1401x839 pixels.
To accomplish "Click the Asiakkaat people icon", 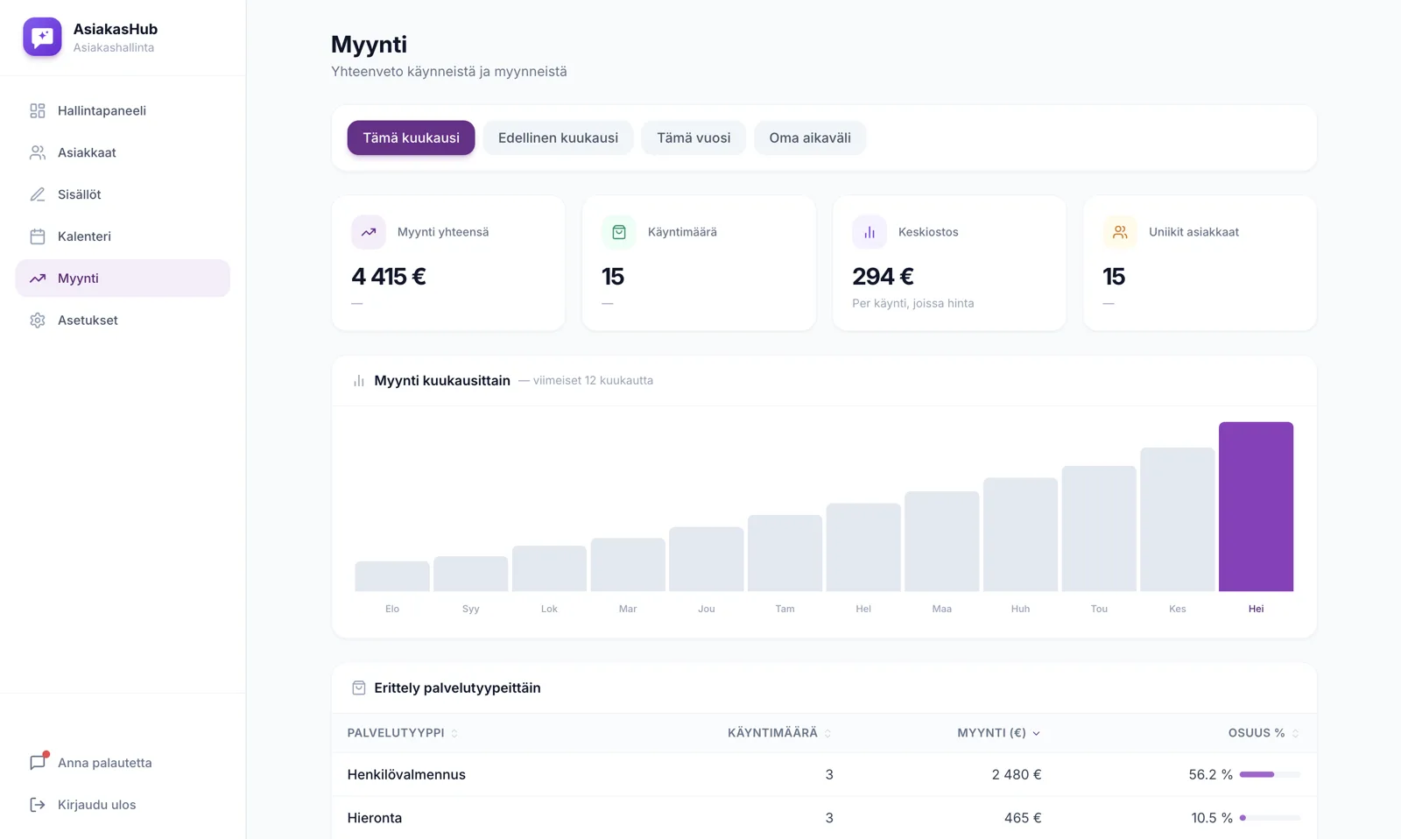I will [x=38, y=152].
